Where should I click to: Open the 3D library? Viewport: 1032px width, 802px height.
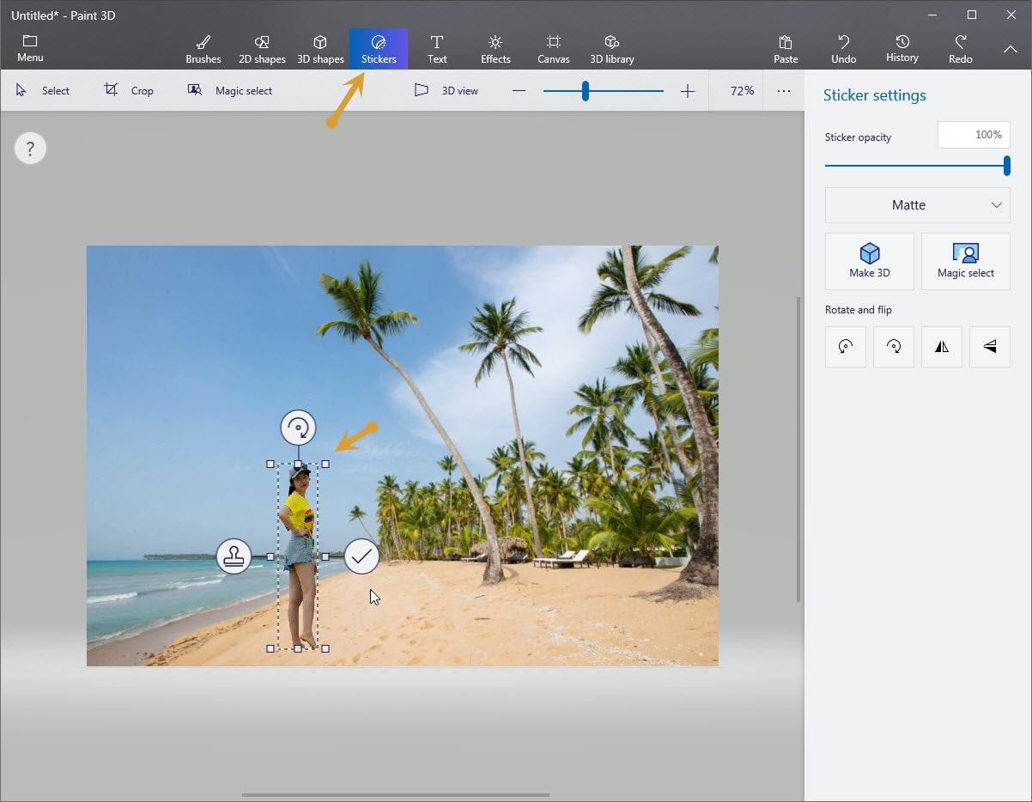[612, 49]
